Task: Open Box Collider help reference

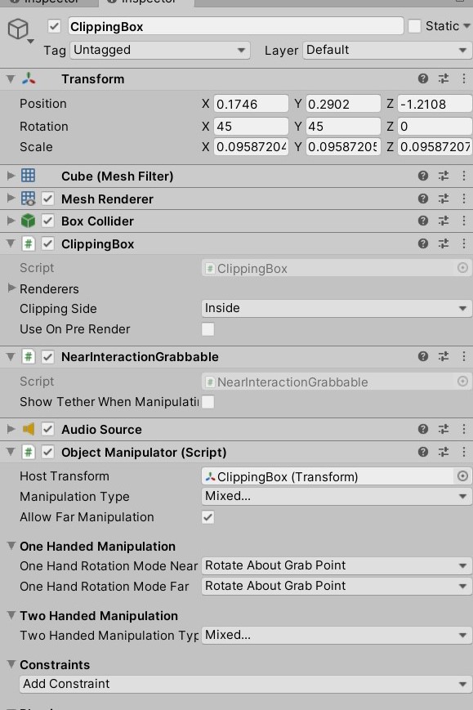Action: 422,221
